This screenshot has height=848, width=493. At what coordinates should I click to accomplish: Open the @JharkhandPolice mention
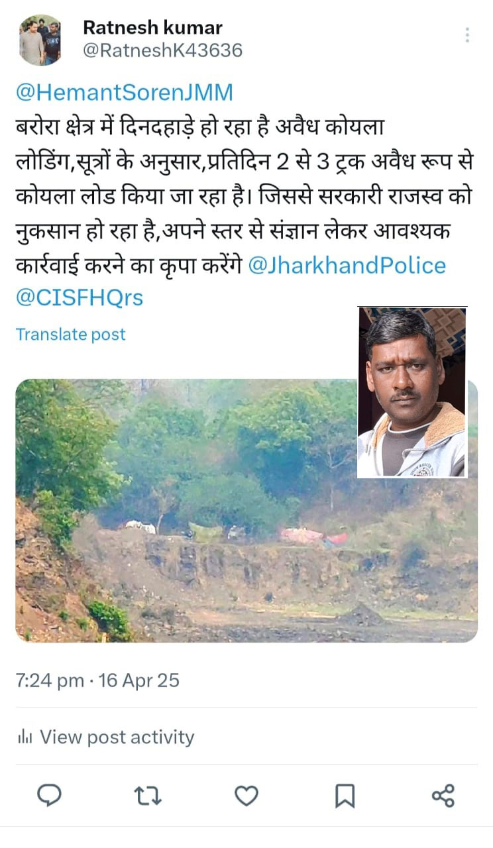pyautogui.click(x=347, y=265)
